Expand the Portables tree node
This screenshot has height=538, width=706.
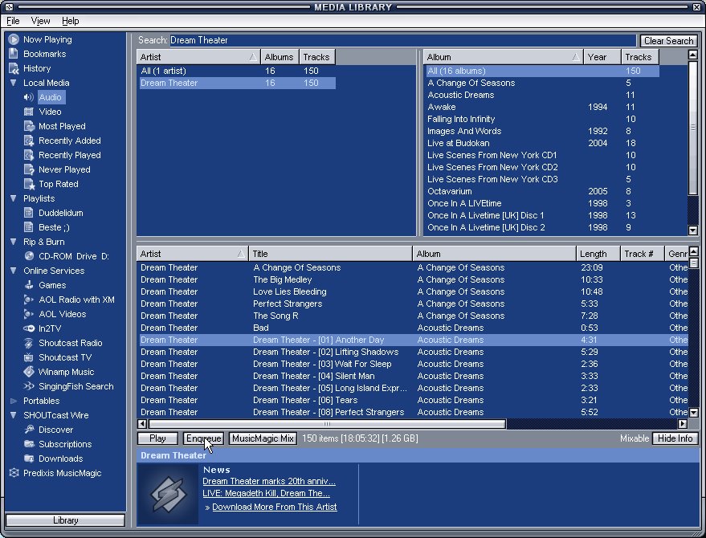tap(14, 401)
